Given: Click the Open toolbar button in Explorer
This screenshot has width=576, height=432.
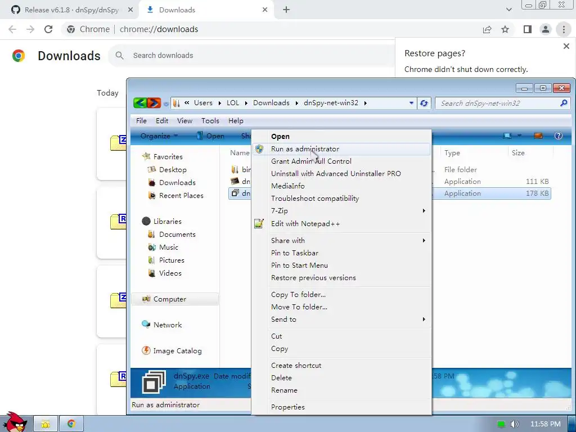Looking at the screenshot, I should click(x=210, y=136).
